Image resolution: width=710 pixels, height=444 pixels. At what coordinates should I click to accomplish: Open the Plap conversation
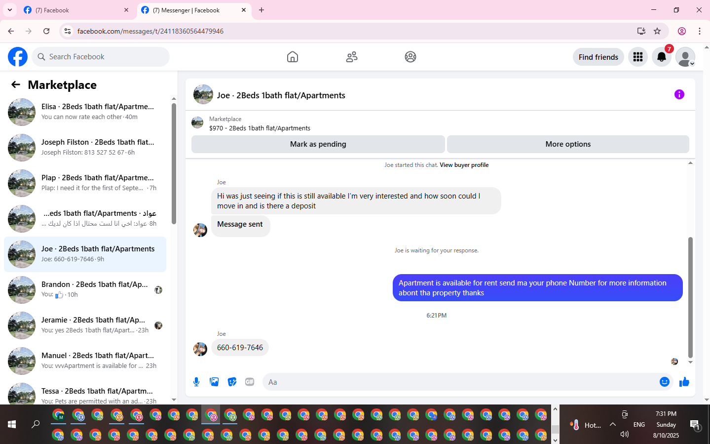(85, 183)
